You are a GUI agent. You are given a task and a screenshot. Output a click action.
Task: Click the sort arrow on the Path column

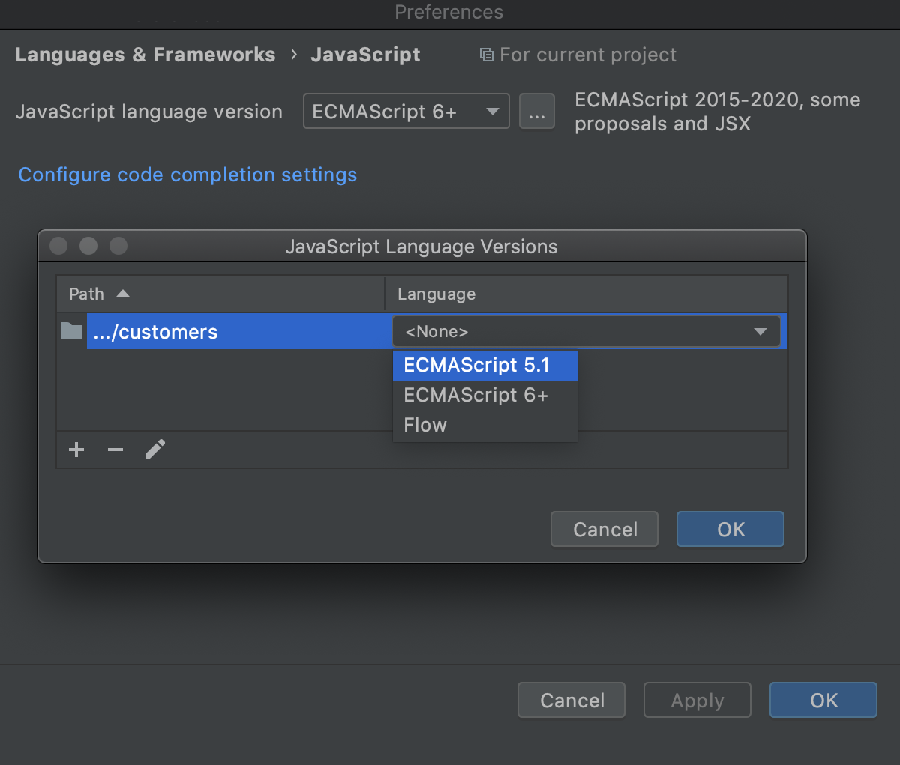(122, 294)
